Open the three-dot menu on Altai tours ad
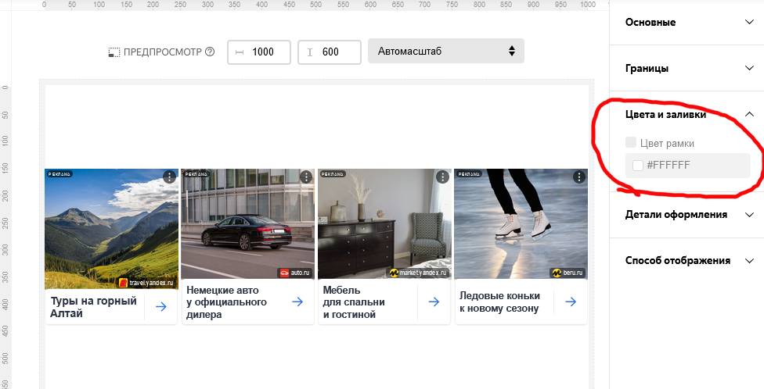Viewport: 764px width, 389px height. click(x=169, y=177)
